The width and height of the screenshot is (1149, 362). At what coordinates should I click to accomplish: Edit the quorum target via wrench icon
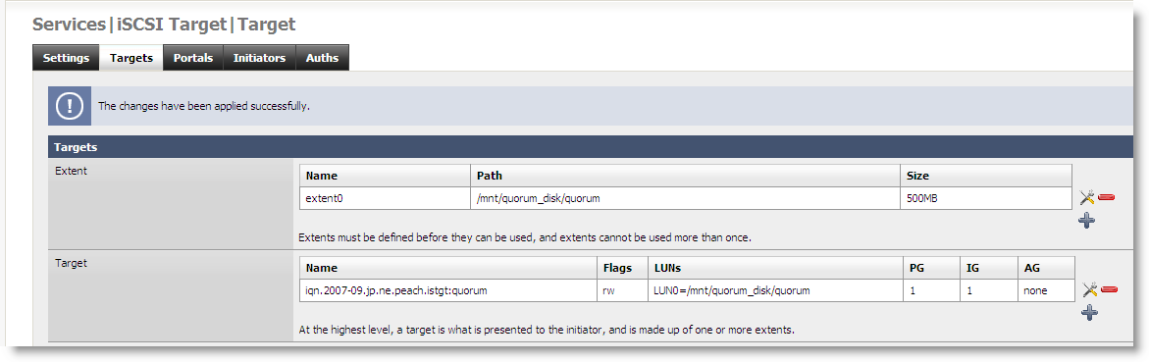[1090, 290]
